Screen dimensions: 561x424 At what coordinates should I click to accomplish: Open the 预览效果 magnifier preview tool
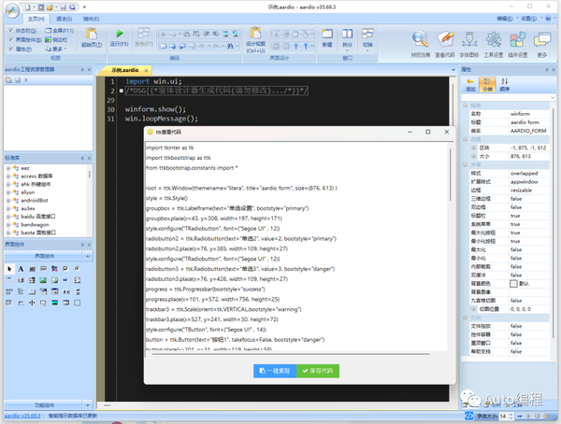pos(420,39)
